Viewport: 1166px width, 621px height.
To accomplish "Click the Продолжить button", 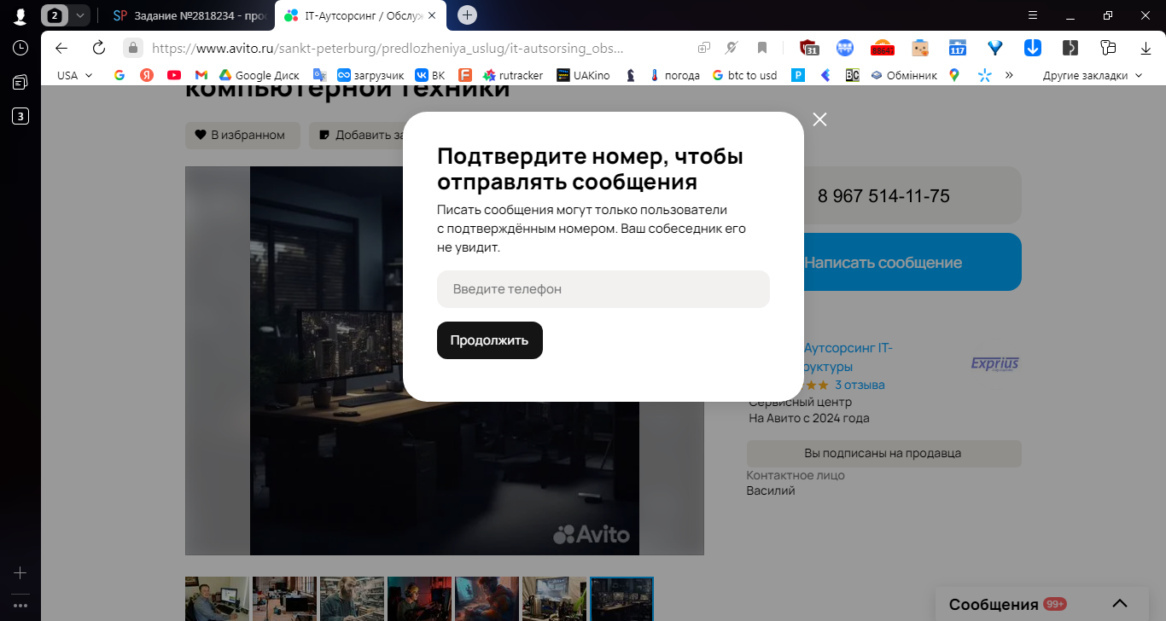I will click(490, 340).
